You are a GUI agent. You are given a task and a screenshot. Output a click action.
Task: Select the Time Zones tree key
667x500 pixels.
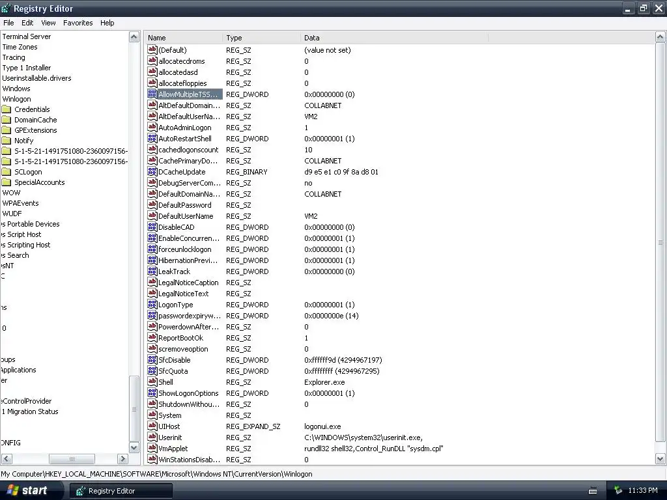(x=20, y=47)
